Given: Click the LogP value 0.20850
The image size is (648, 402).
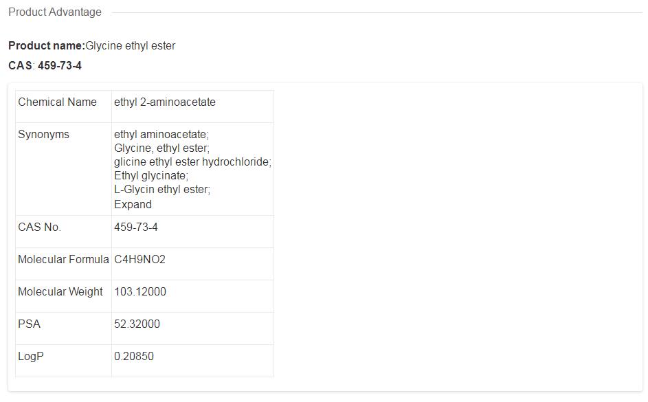Looking at the screenshot, I should coord(134,357).
